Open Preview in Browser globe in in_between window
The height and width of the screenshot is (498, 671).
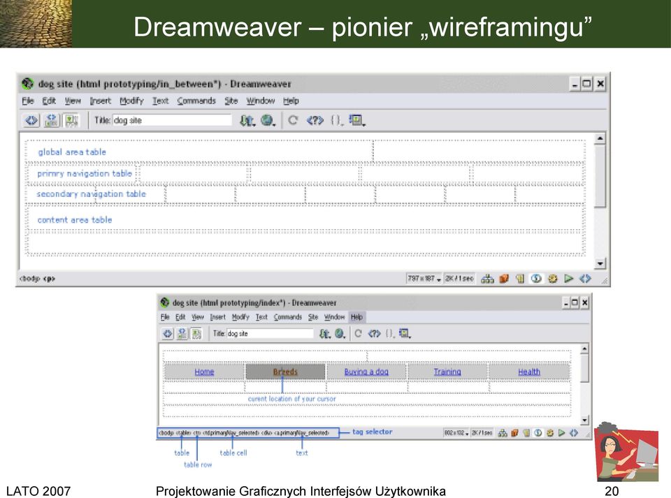268,121
